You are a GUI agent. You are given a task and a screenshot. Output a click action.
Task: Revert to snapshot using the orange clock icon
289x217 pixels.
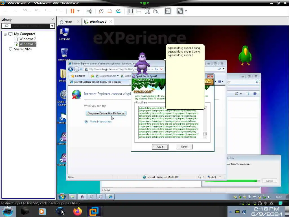110,11
